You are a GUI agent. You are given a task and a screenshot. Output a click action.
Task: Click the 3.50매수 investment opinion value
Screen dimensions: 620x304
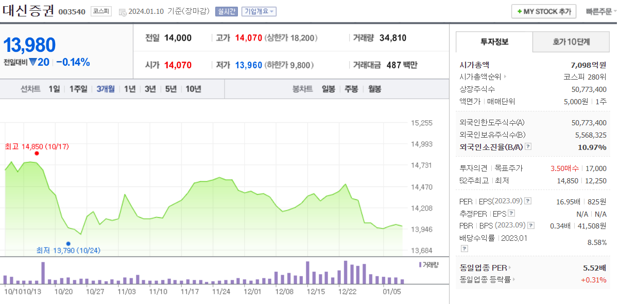[x=564, y=168]
